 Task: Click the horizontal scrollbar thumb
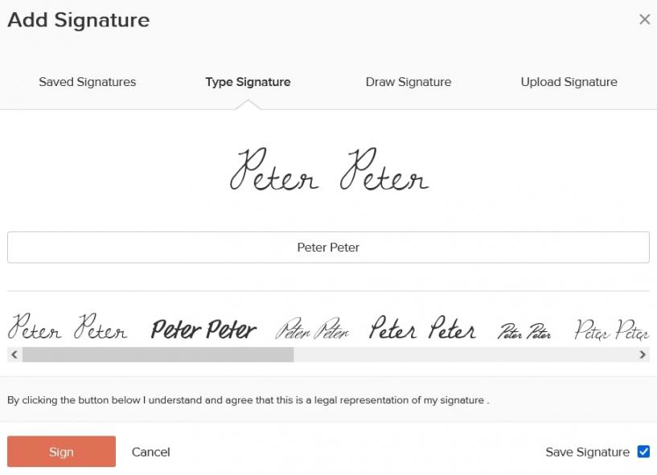tap(158, 354)
